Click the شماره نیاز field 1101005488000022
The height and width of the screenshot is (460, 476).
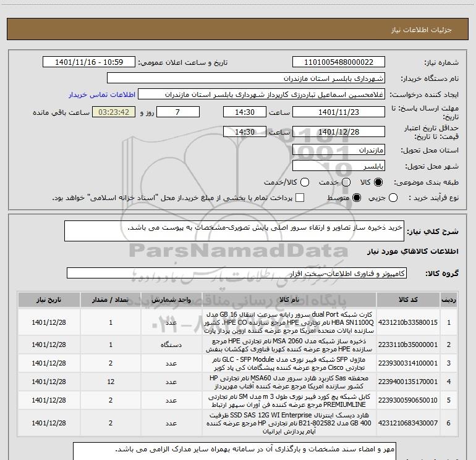tap(339, 62)
